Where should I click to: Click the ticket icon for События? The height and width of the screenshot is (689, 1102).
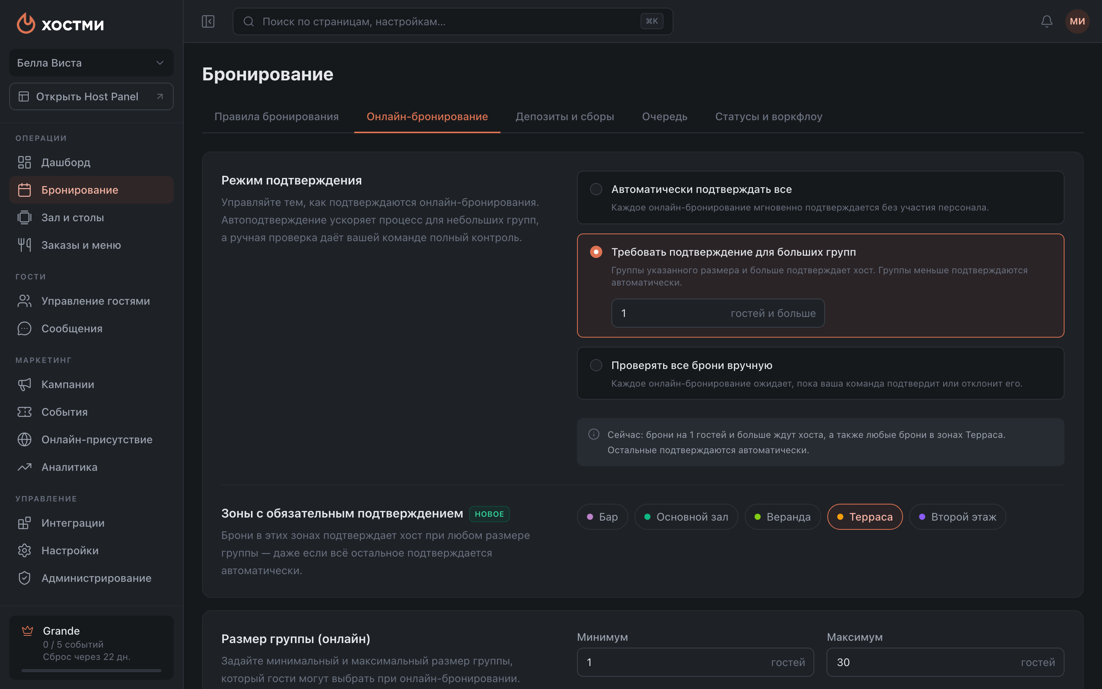click(24, 412)
